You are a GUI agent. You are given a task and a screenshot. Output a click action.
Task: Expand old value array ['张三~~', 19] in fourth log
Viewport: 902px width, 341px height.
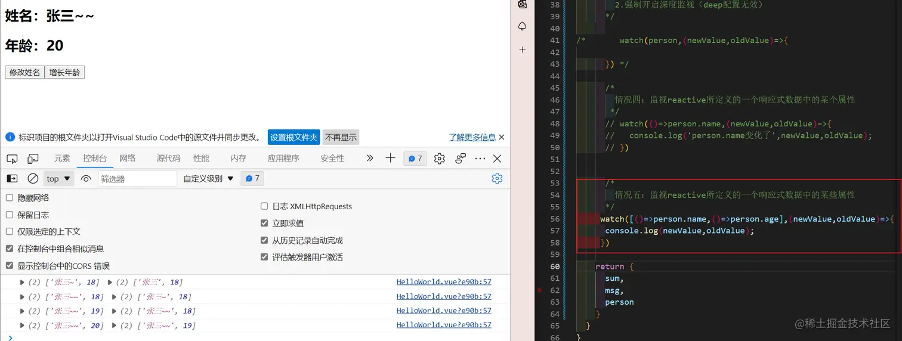coord(115,325)
